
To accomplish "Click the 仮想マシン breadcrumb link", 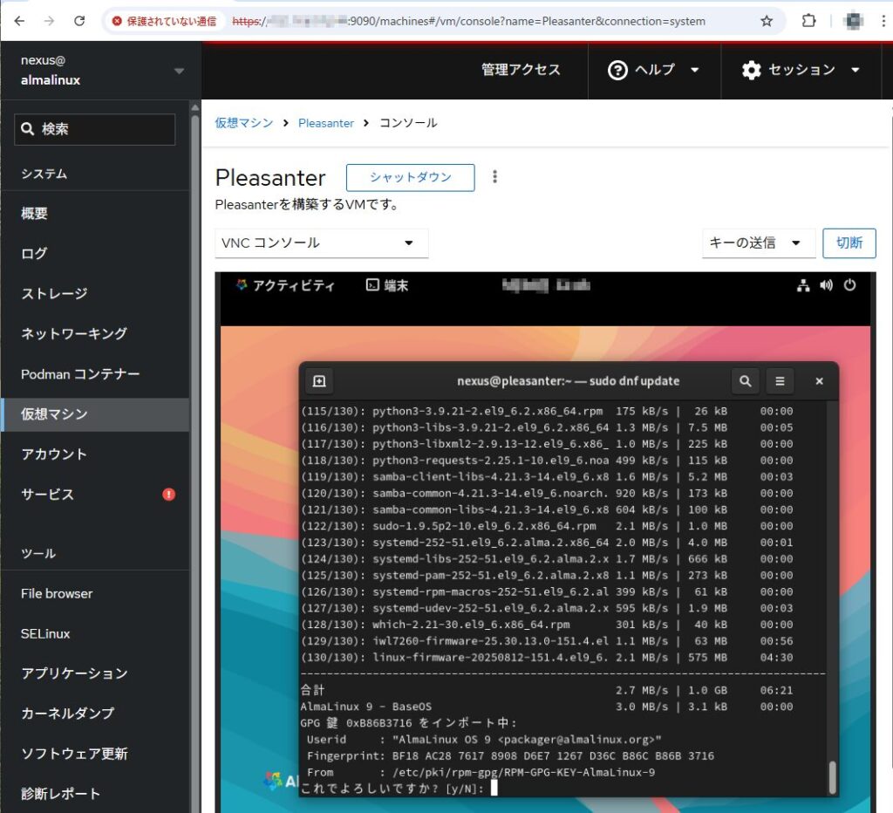I will point(244,123).
